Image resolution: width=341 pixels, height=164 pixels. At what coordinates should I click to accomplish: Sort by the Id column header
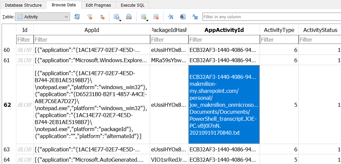click(x=25, y=30)
